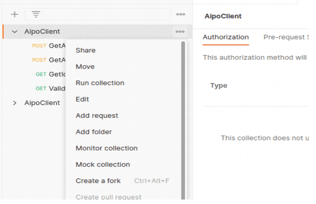Image resolution: width=316 pixels, height=204 pixels.
Task: Open the first POST GetA request
Action: [x=49, y=46]
